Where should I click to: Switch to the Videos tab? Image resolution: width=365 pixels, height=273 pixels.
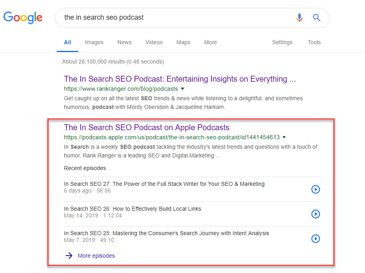(154, 42)
